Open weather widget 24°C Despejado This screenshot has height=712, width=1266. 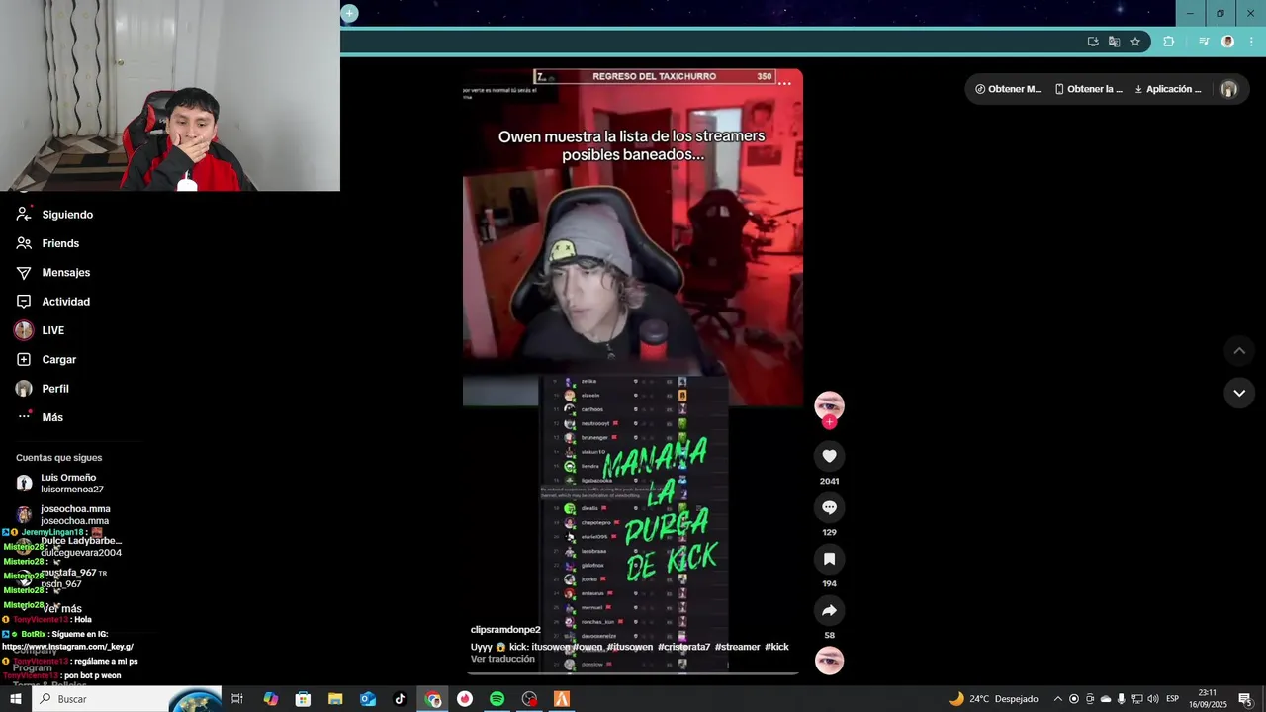click(x=994, y=699)
